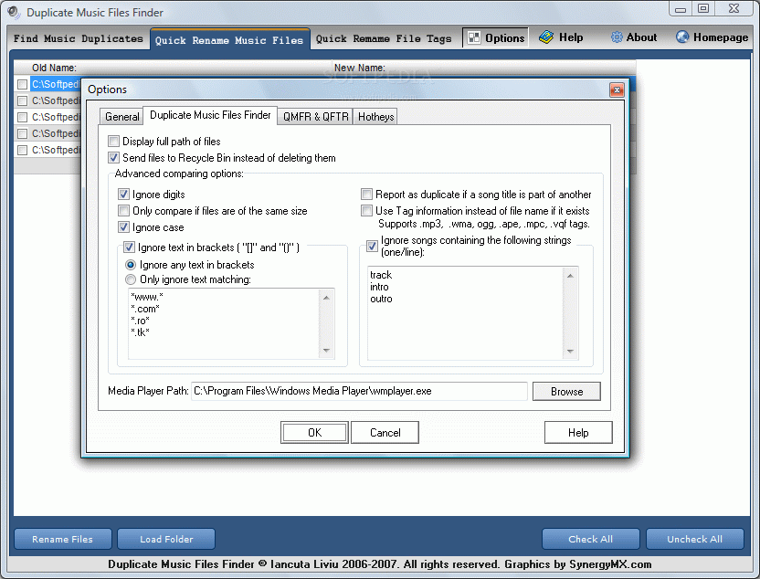The image size is (760, 579).
Task: Click the '*.tk*' pattern line
Action: pyautogui.click(x=140, y=332)
